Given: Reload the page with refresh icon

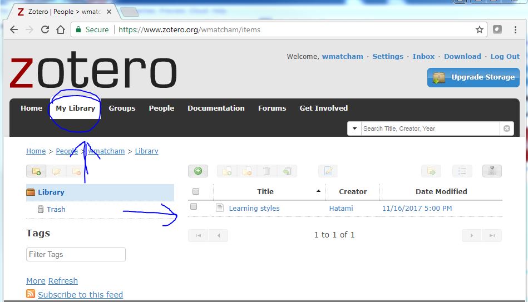Looking at the screenshot, I should click(45, 29).
